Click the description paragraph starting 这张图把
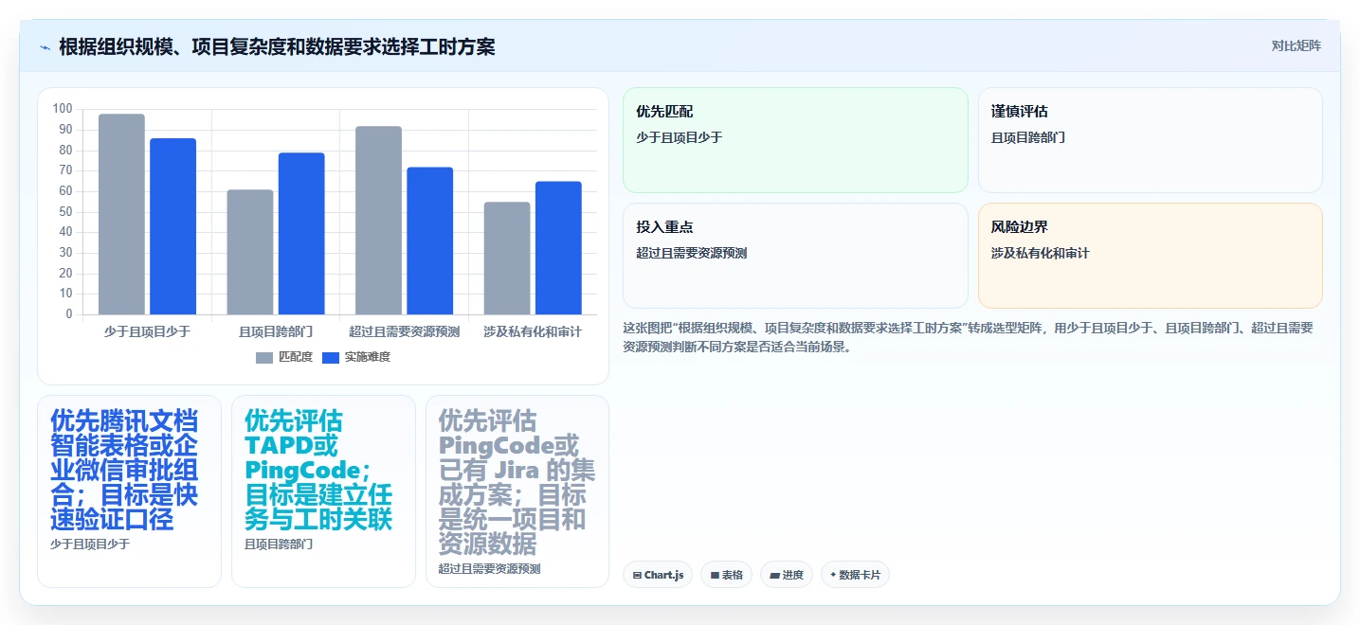 (x=969, y=337)
